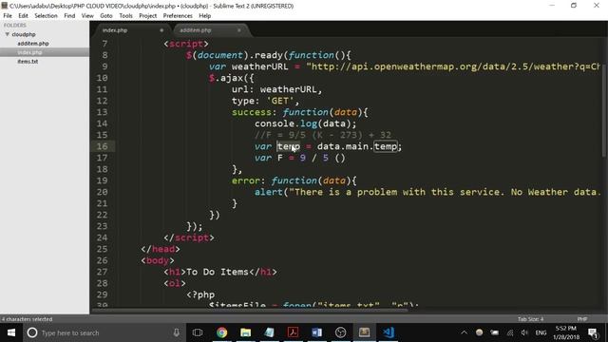Open the View menu
This screenshot has width=608, height=342.
pos(87,16)
